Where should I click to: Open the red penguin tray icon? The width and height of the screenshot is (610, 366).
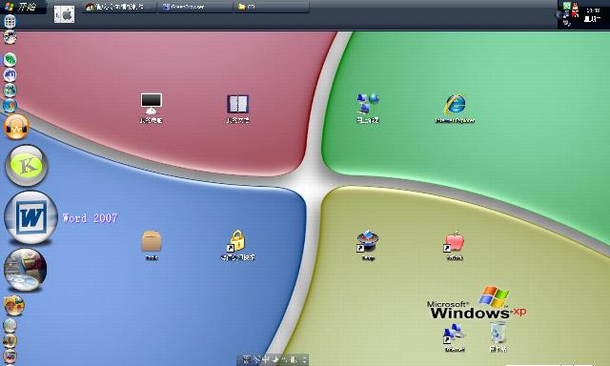click(x=576, y=6)
